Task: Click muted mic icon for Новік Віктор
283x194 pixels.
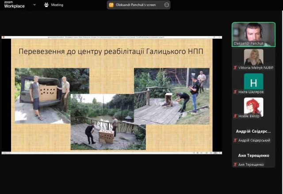Action: click(235, 116)
